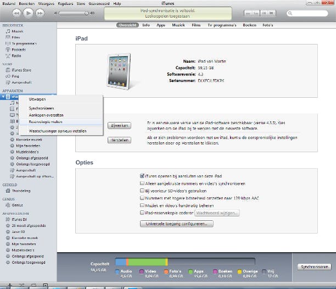This screenshot has height=289, width=336.
Task: Check Muziek en video's handmatig beheren
Action: [x=142, y=205]
